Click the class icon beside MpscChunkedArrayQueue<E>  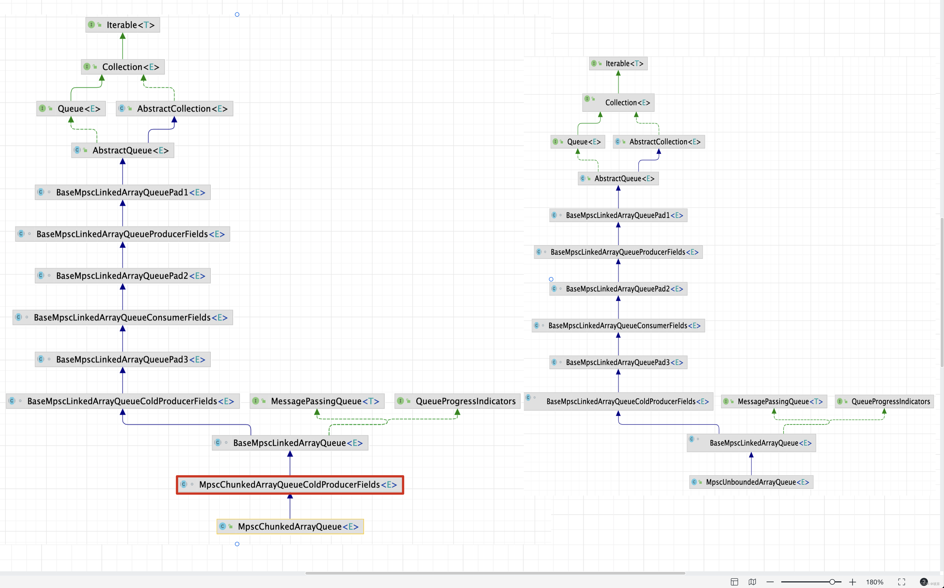[223, 526]
